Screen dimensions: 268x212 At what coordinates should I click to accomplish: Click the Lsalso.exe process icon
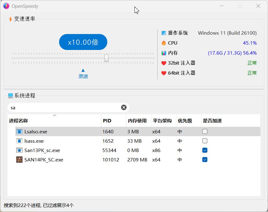[x=19, y=131]
